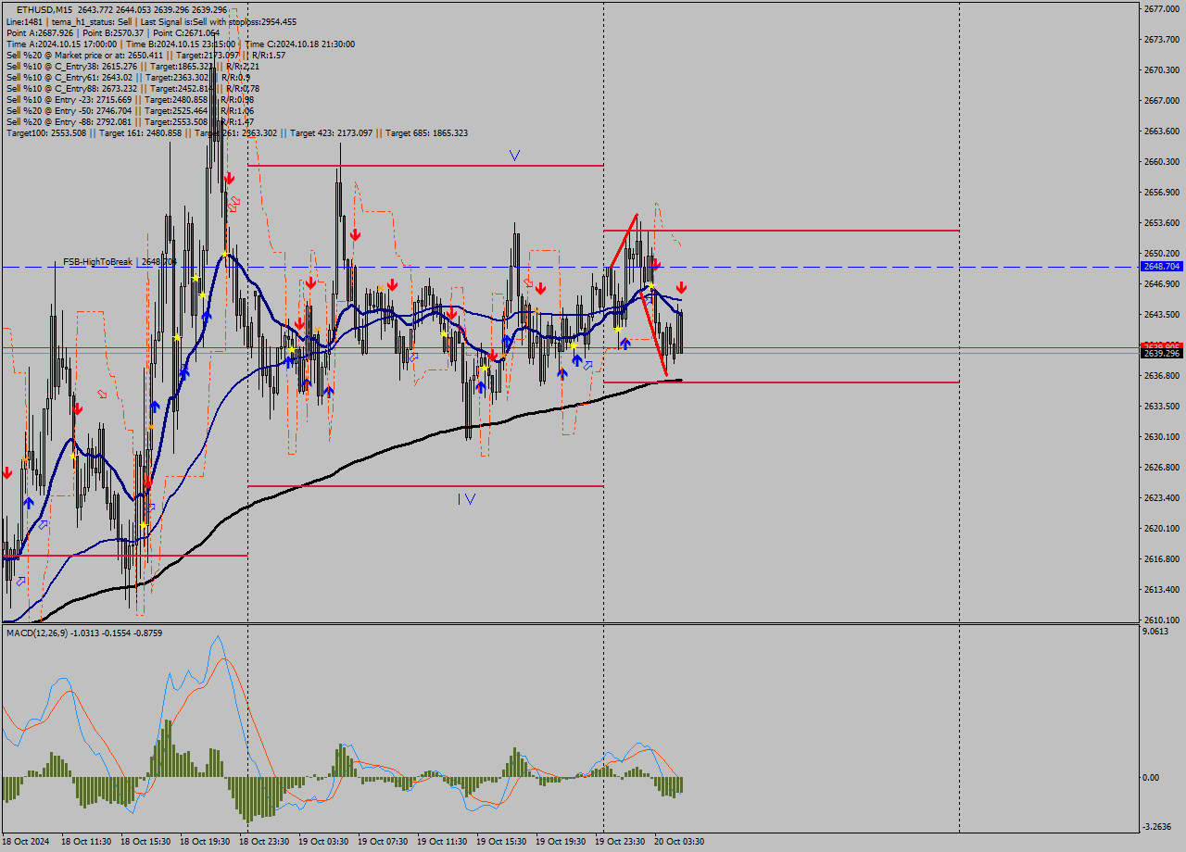Select the 'Line:1481 | tema_h1_status: Sell' info line
The height and width of the screenshot is (852, 1186).
151,21
